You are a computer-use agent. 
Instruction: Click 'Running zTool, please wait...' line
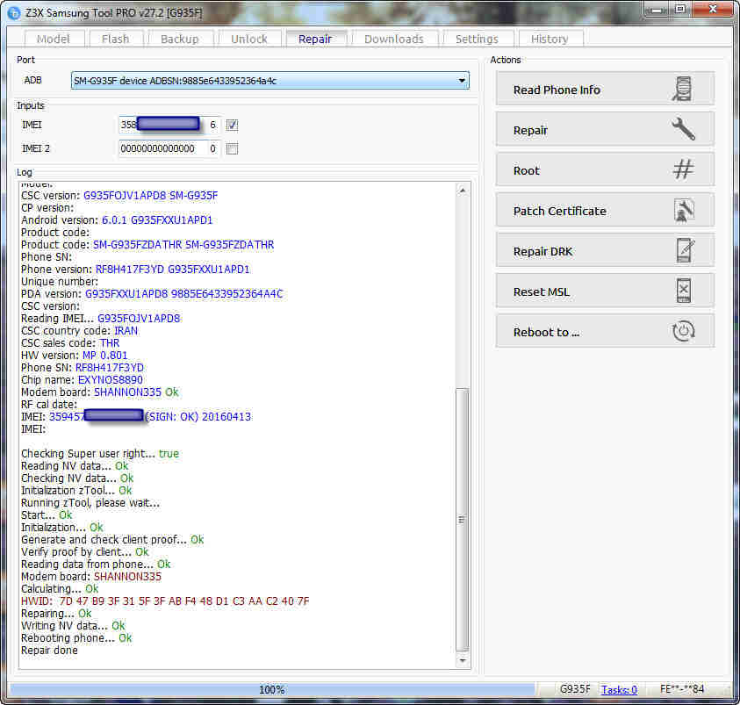point(90,502)
